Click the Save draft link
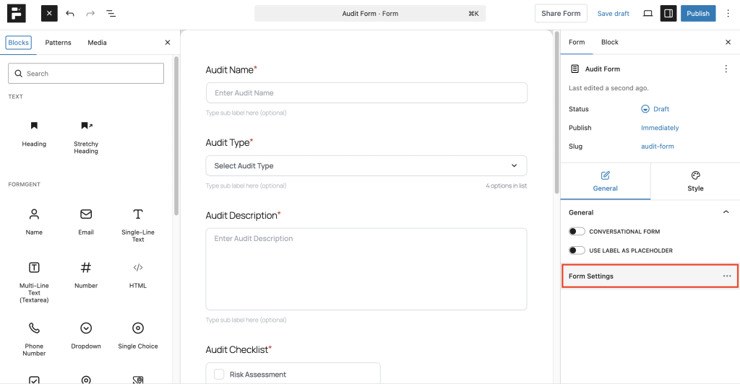Screen dimensions: 740x384 [613, 14]
